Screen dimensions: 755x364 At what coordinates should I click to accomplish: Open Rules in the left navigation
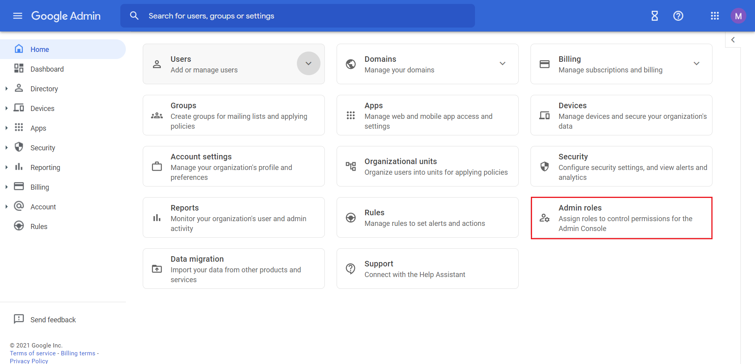point(39,226)
